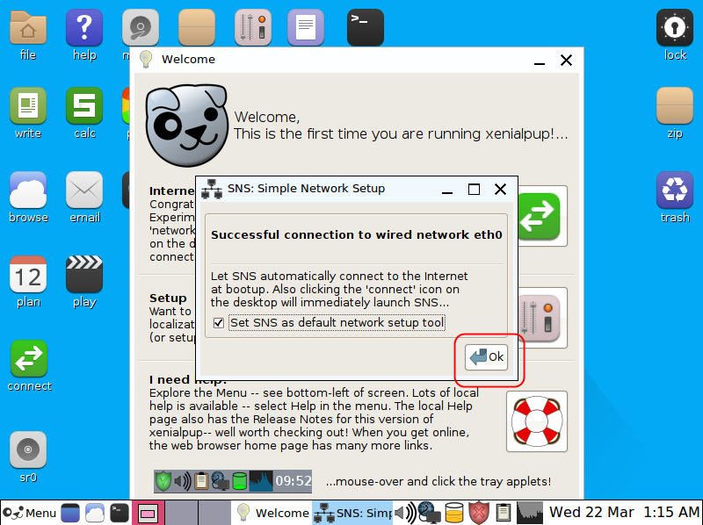The height and width of the screenshot is (525, 703).
Task: Select the first pink virtual desktop in pager
Action: [x=147, y=513]
